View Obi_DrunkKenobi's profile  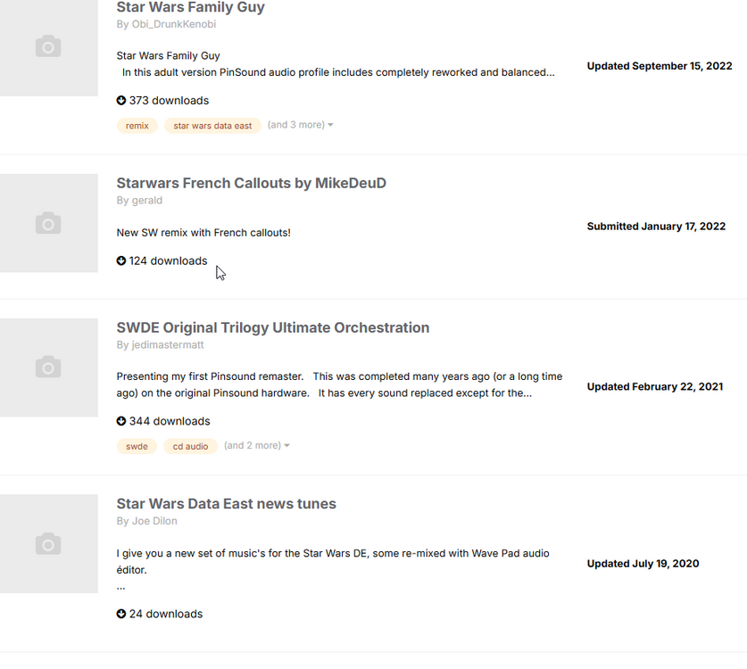tap(174, 24)
